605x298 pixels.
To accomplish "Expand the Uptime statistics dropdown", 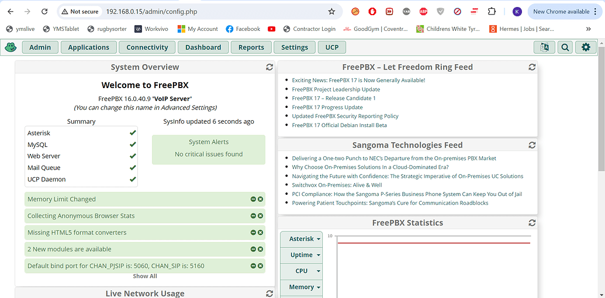I will [302, 255].
